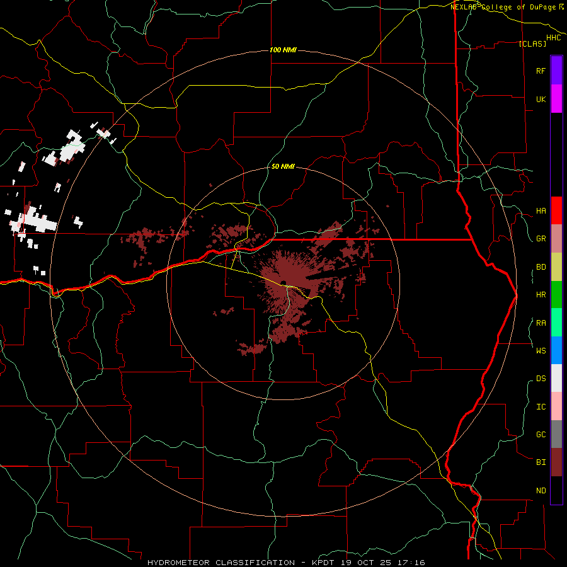The image size is (567, 567).
Task: Click the RF legend label
Action: [541, 71]
